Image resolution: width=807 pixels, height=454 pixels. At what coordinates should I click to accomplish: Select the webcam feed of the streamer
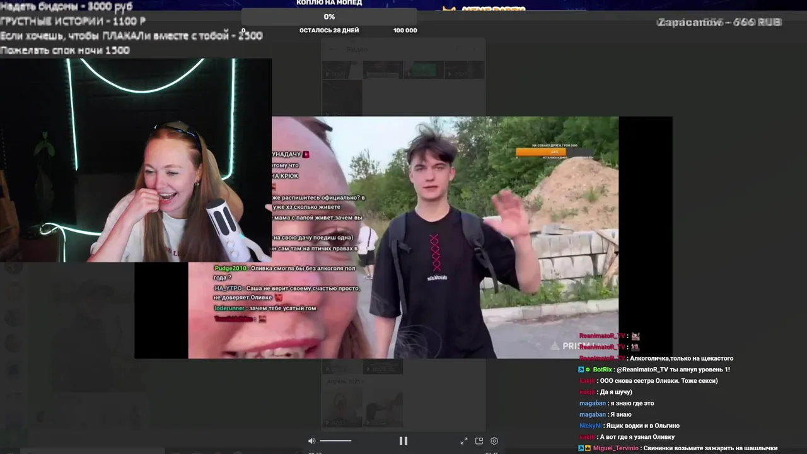[136, 160]
